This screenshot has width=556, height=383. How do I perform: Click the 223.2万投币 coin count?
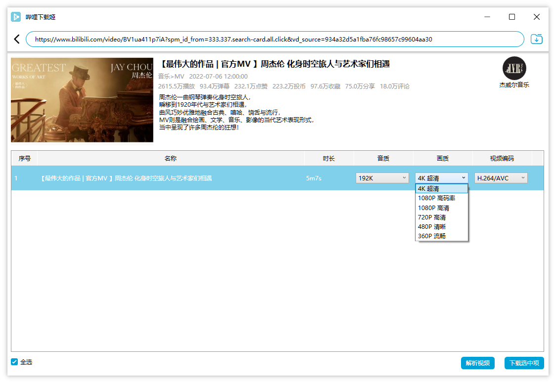[289, 86]
